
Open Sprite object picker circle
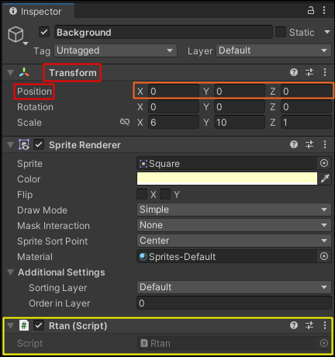pyautogui.click(x=324, y=163)
